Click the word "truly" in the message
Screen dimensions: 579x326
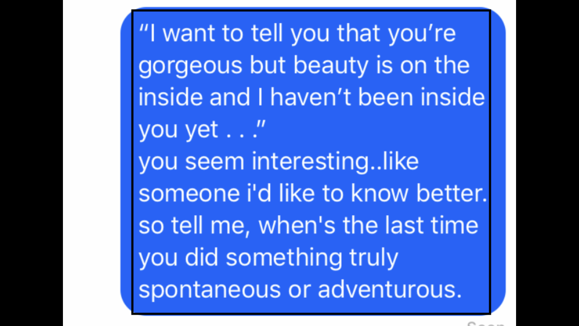coord(373,258)
